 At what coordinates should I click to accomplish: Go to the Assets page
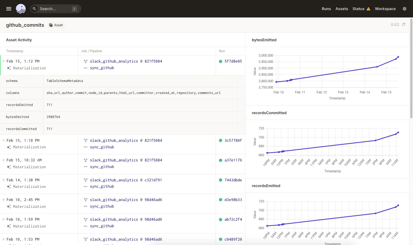[342, 9]
